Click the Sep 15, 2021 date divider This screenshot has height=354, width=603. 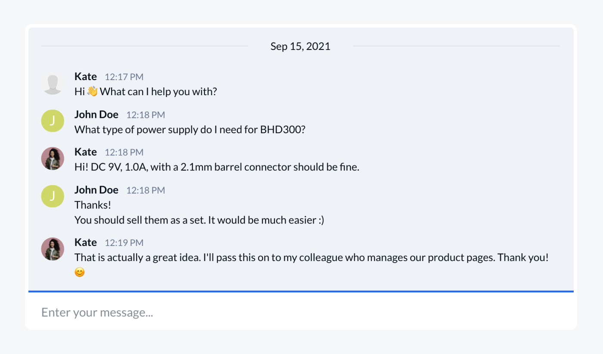(x=300, y=47)
